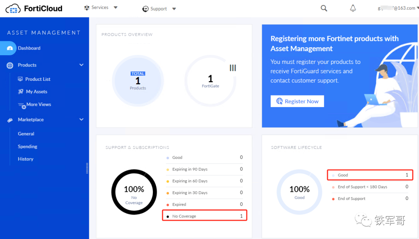
Task: Click the globe icon on Register Now
Action: click(279, 101)
